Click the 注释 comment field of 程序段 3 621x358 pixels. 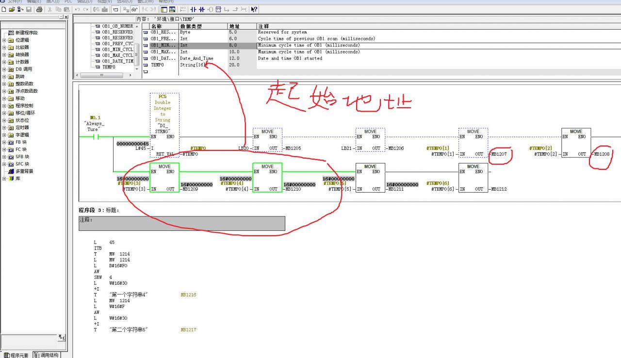182,223
